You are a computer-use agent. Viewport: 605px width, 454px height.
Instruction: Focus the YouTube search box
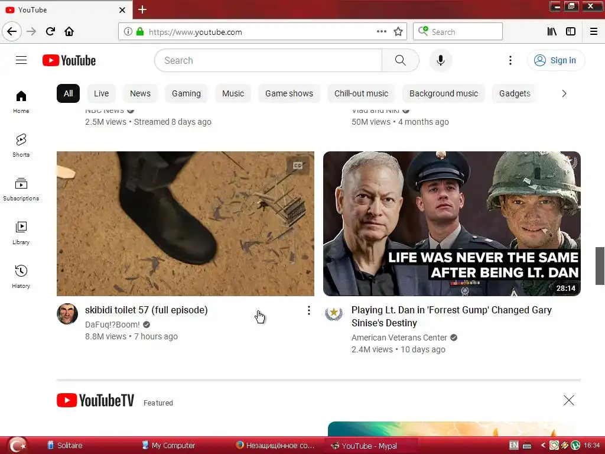point(268,60)
